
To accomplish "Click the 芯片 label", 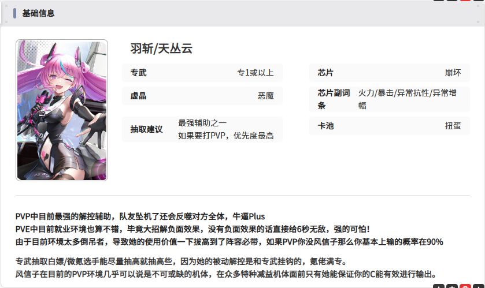I will (x=325, y=73).
